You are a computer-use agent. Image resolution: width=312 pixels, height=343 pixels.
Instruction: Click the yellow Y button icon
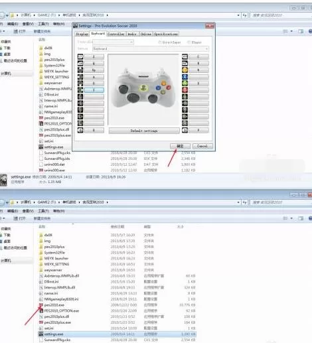(x=185, y=70)
